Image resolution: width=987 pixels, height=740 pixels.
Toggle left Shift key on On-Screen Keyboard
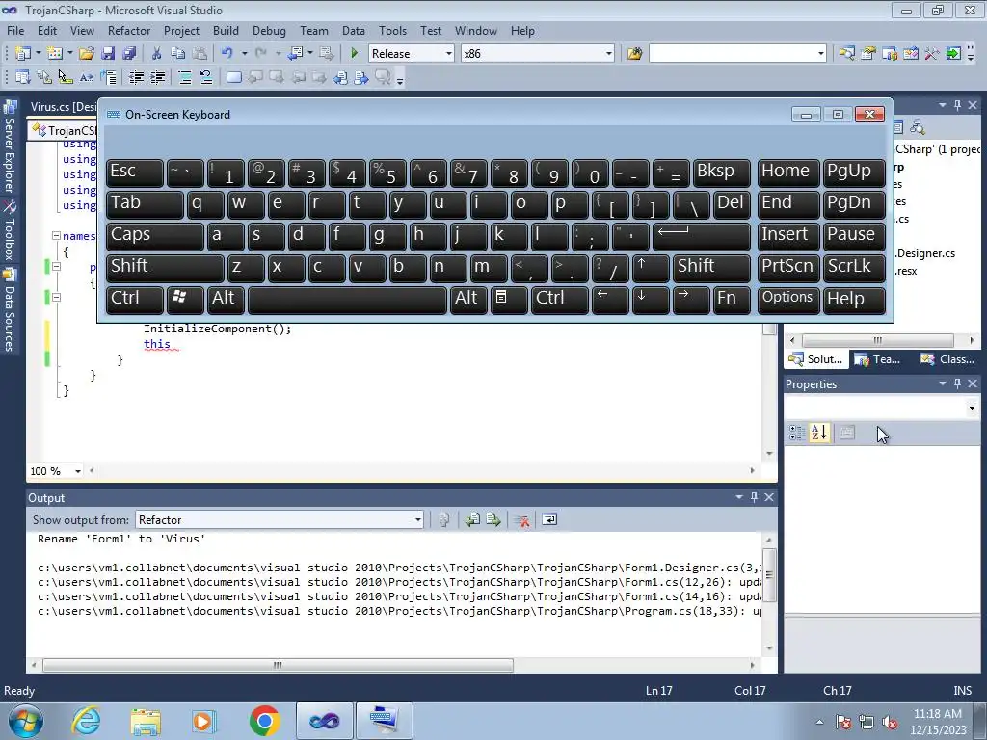165,267
